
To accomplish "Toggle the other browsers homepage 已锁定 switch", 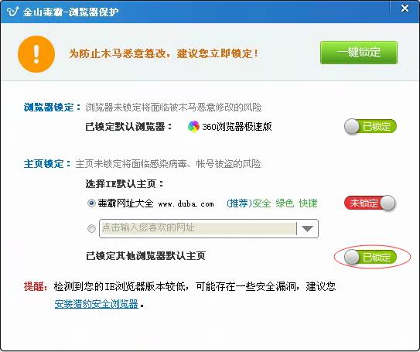I will pyautogui.click(x=370, y=257).
